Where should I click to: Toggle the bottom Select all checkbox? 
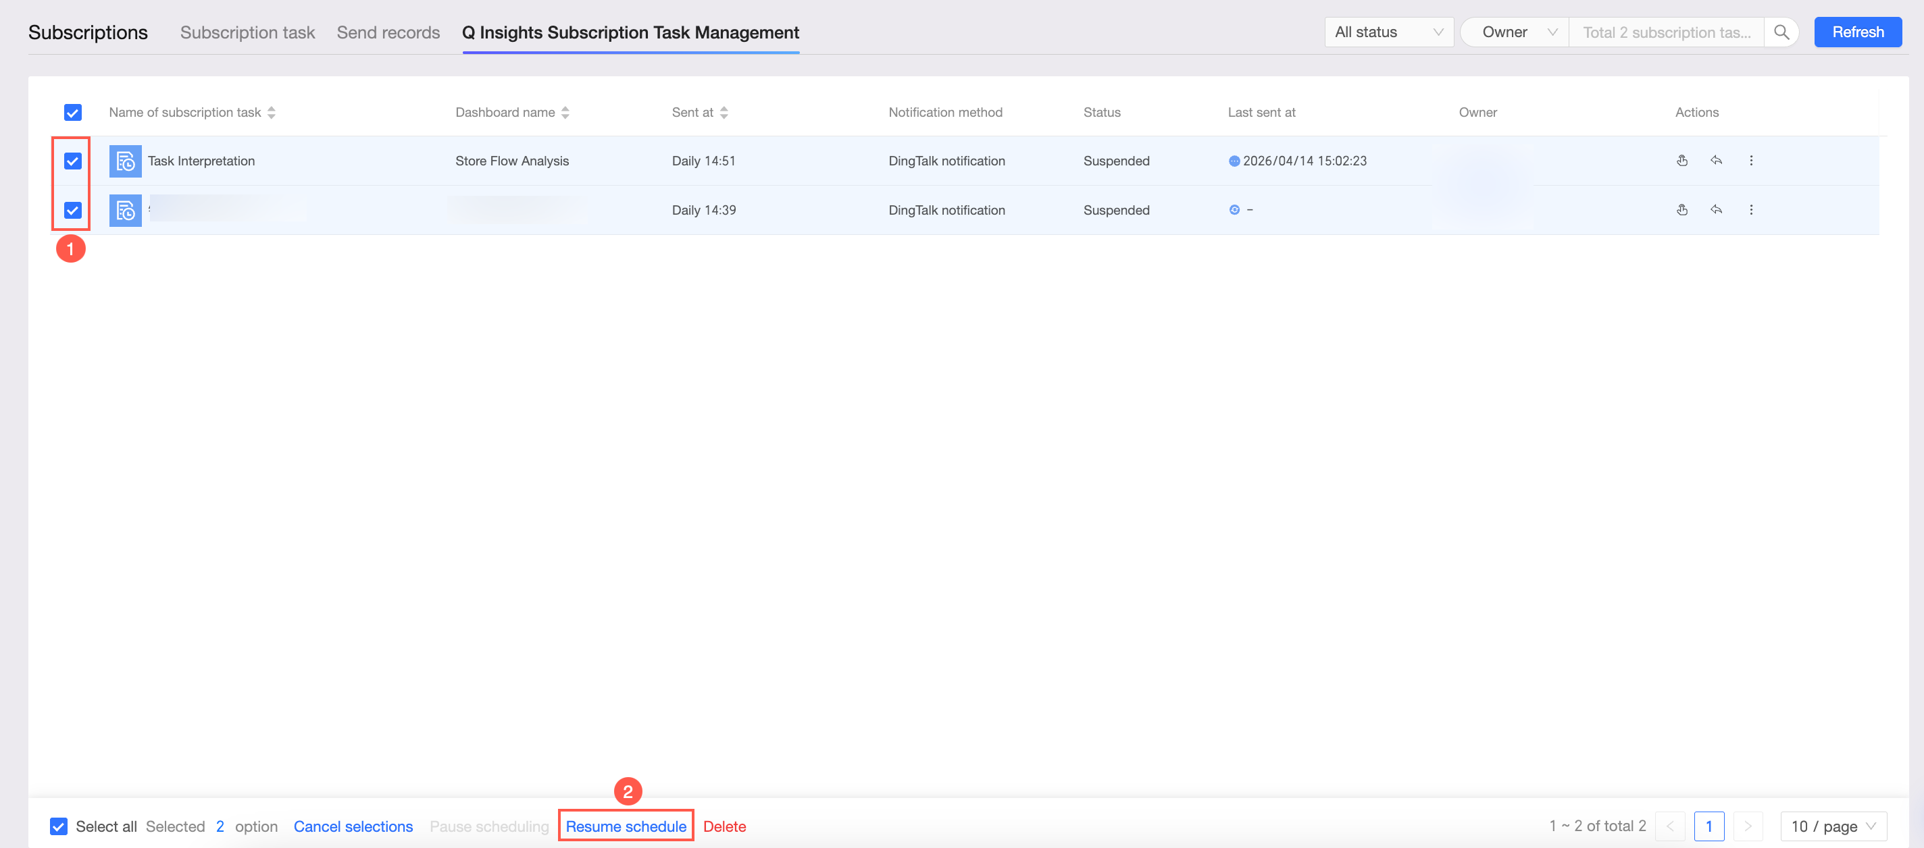coord(58,826)
